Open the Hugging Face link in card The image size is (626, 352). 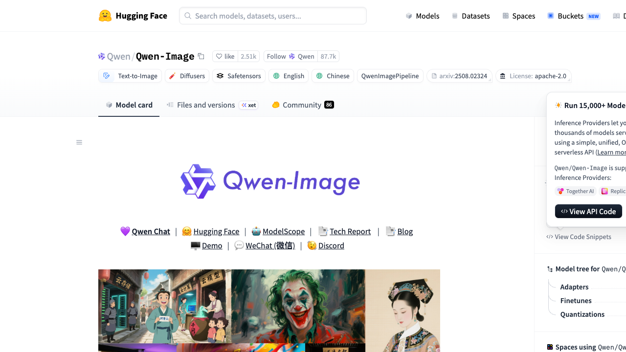click(x=216, y=231)
